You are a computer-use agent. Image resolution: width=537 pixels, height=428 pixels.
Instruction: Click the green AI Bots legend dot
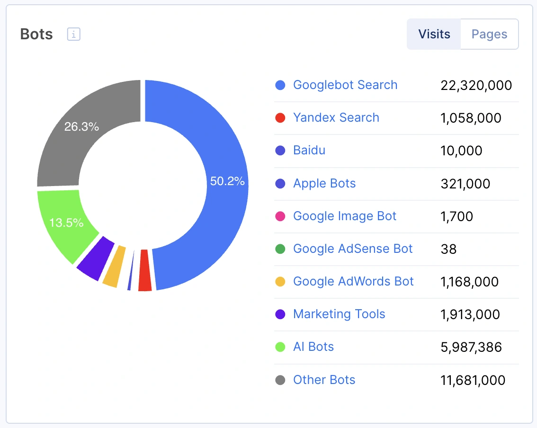coord(280,347)
